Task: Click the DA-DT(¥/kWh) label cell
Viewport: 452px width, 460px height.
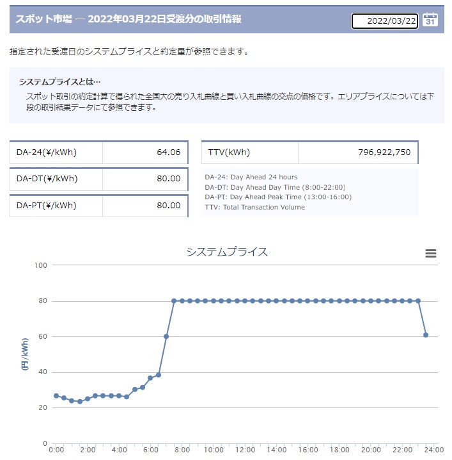Action: pyautogui.click(x=56, y=179)
